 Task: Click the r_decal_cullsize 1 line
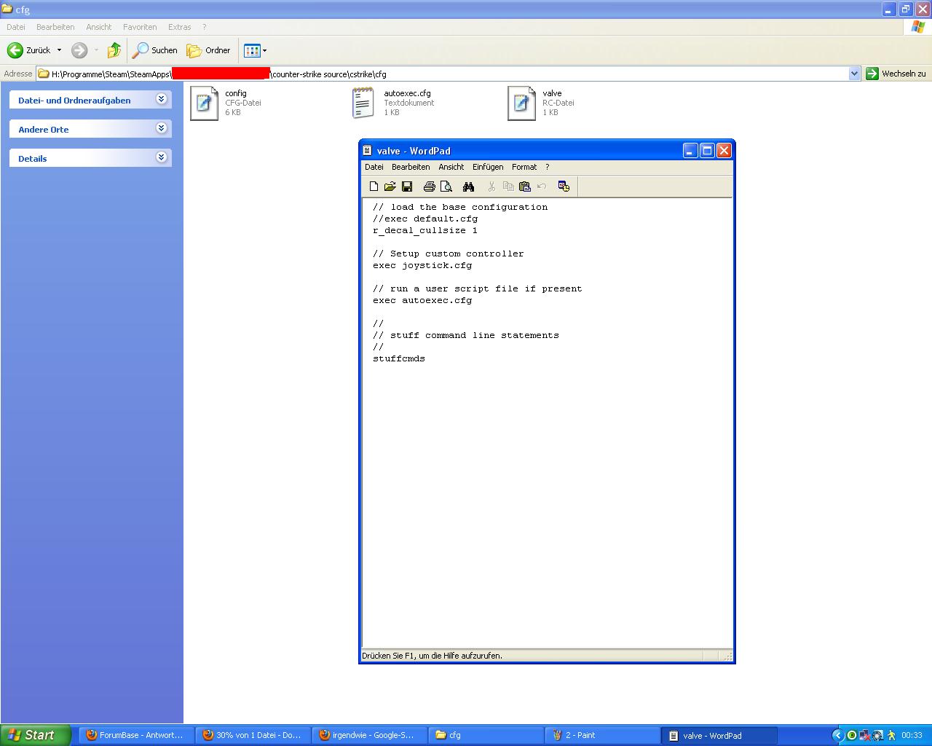coord(425,230)
